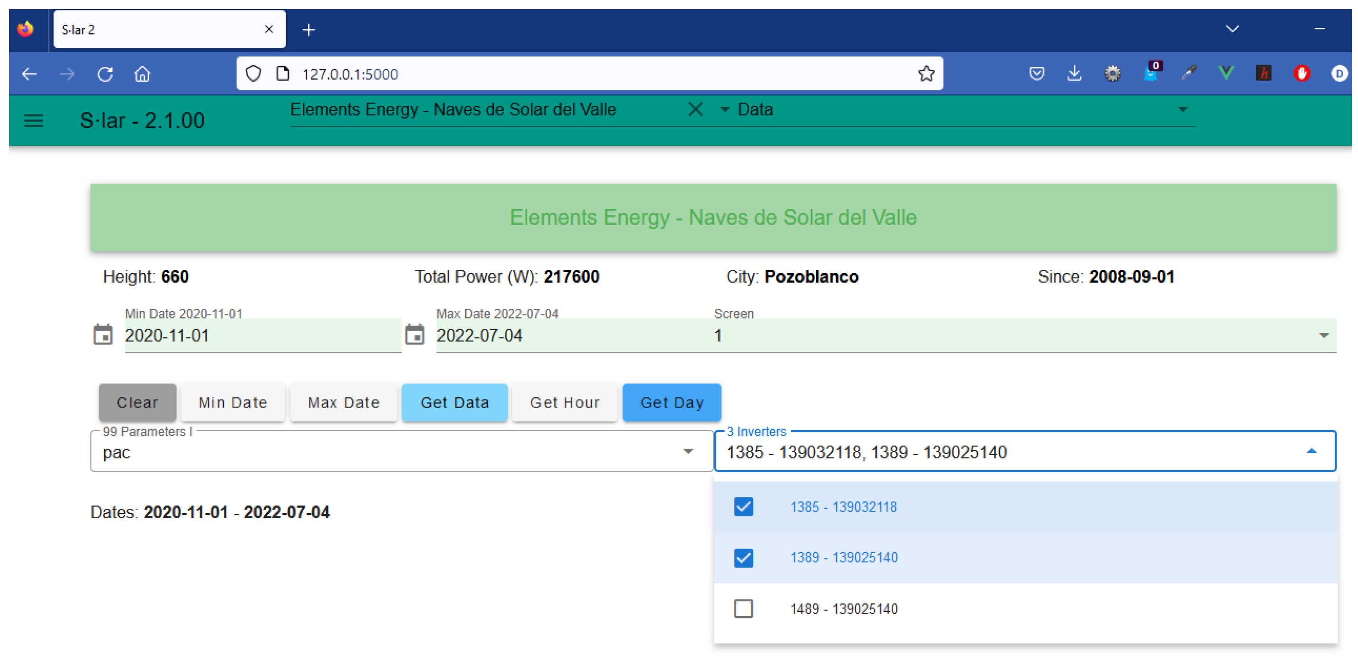1358x656 pixels.
Task: Uncheck inverter 1385 - 139032118
Action: [743, 506]
